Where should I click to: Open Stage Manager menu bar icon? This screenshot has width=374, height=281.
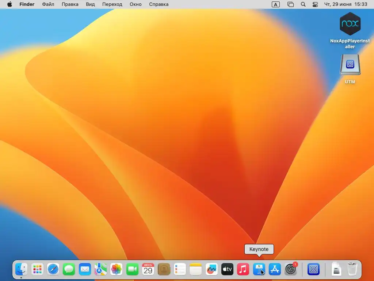(x=290, y=4)
